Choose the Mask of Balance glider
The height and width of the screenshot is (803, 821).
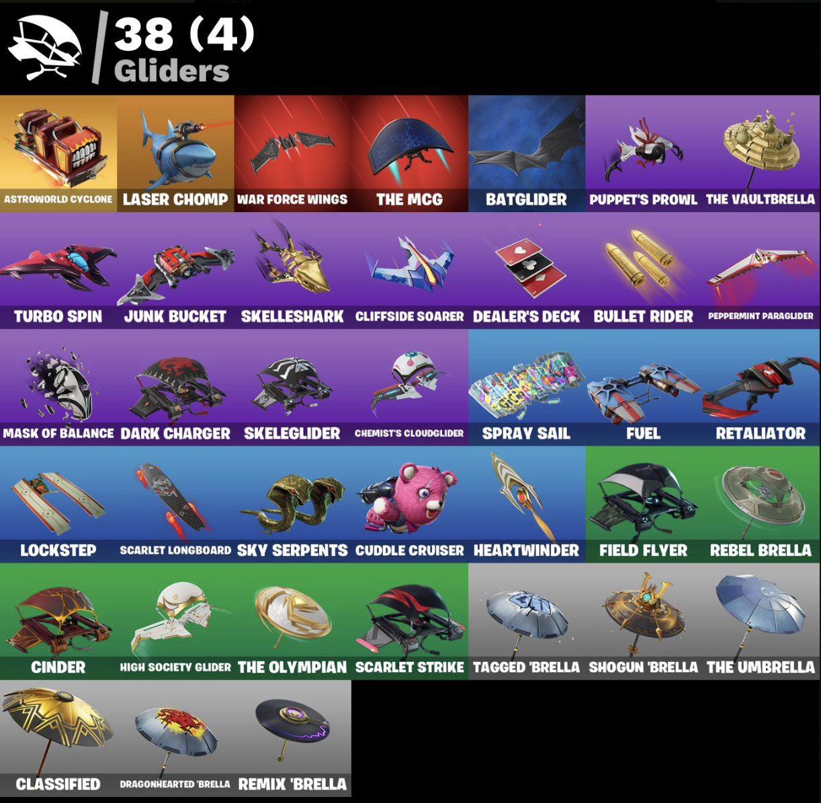pyautogui.click(x=58, y=387)
